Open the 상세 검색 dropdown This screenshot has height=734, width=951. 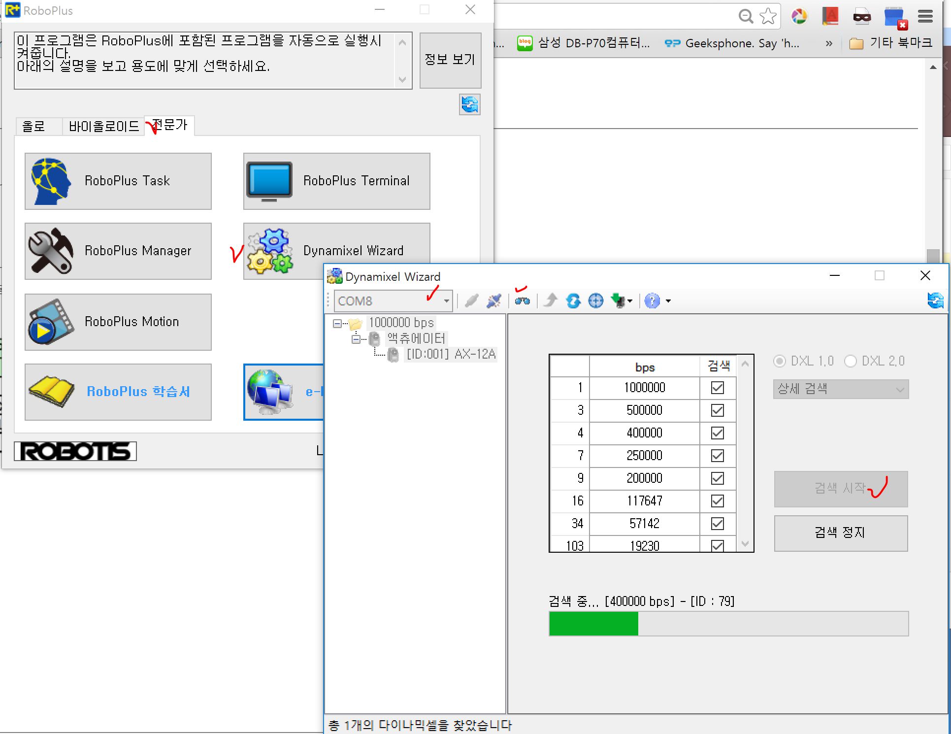point(841,389)
